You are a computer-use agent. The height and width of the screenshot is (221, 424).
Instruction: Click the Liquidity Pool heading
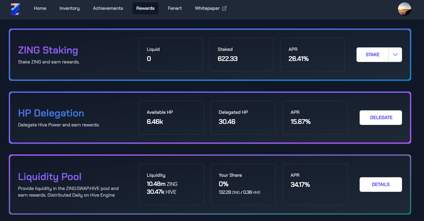(50, 177)
